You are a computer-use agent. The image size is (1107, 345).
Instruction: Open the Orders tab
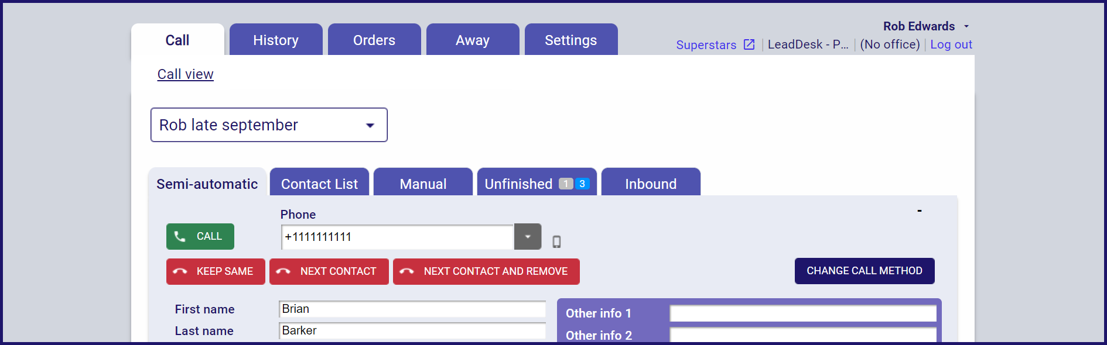click(x=374, y=40)
